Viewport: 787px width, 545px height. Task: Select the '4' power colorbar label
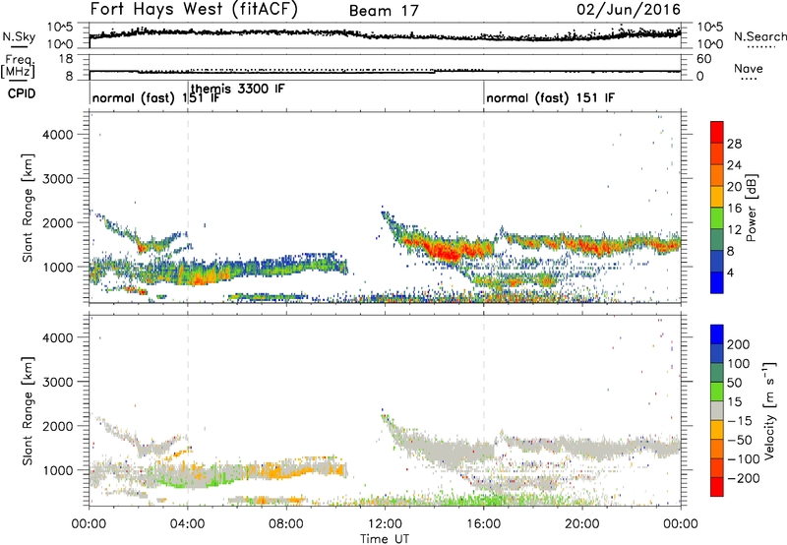point(731,272)
